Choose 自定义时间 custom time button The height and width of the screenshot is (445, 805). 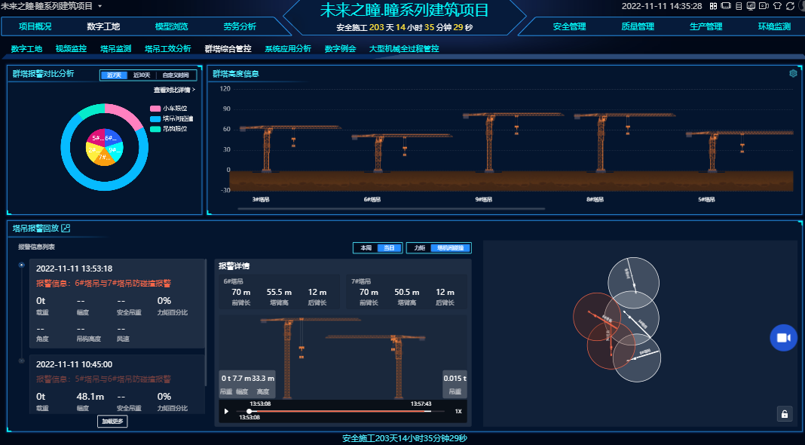click(x=177, y=75)
